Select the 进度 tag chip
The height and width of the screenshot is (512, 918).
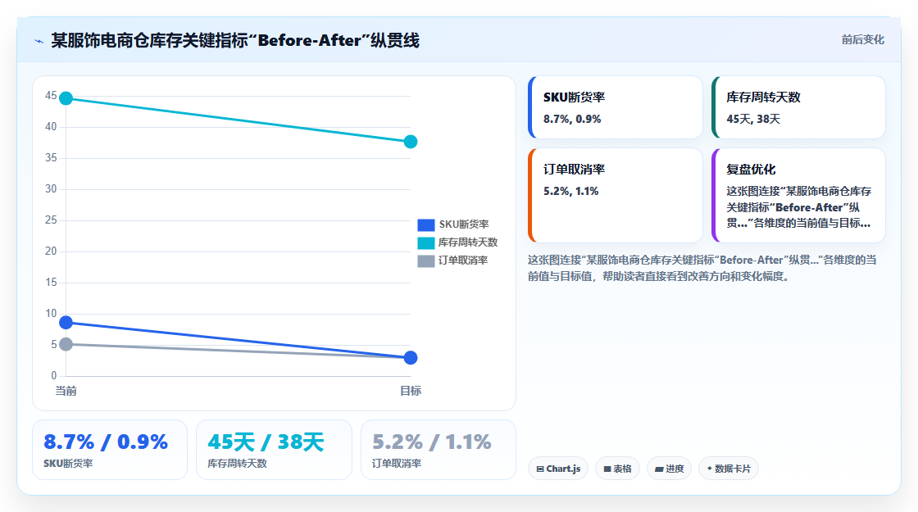[x=669, y=469]
